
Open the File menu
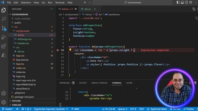click(9, 2)
